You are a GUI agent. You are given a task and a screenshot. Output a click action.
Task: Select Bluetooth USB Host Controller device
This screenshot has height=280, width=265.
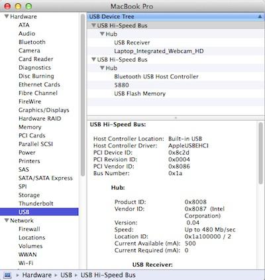(156, 76)
